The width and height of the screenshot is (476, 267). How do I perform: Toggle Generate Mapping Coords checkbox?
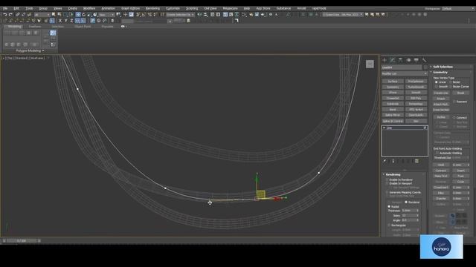click(x=387, y=193)
